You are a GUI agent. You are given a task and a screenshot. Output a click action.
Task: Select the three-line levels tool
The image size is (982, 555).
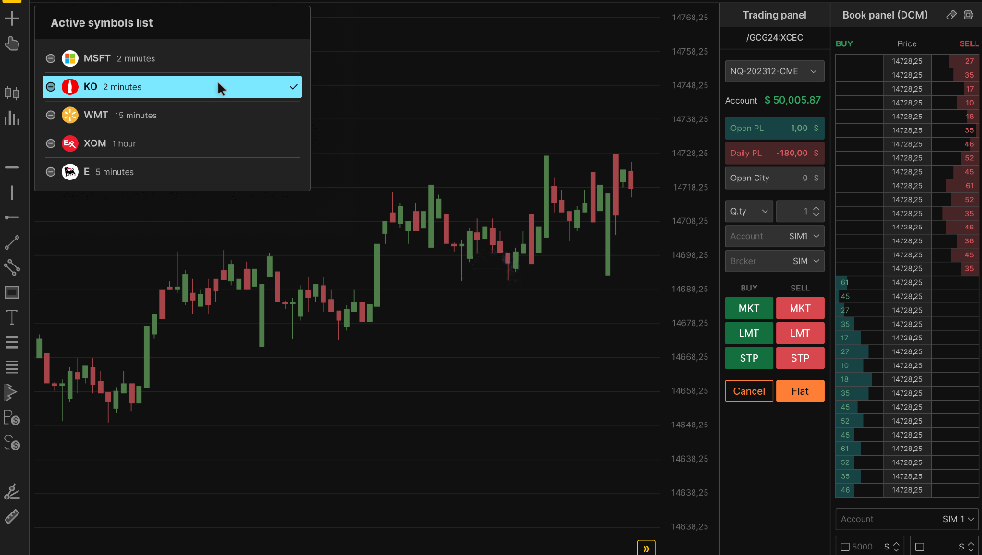pos(12,342)
